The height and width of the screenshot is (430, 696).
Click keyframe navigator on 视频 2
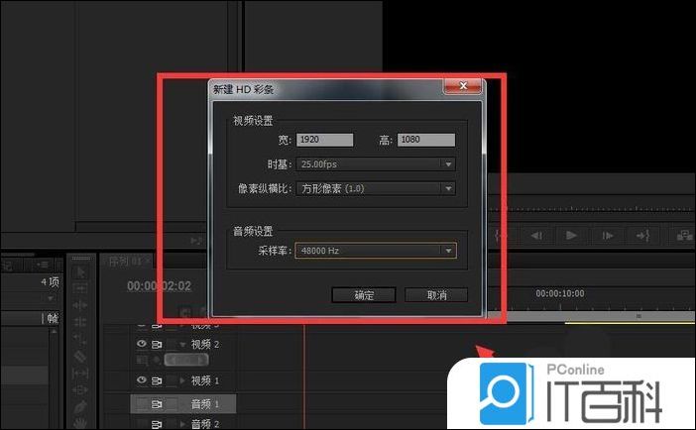[186, 360]
